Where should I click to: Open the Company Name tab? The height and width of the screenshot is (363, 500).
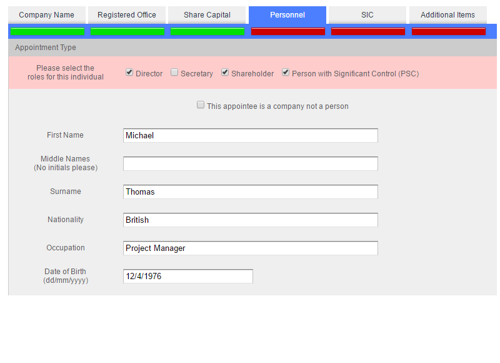click(x=46, y=15)
